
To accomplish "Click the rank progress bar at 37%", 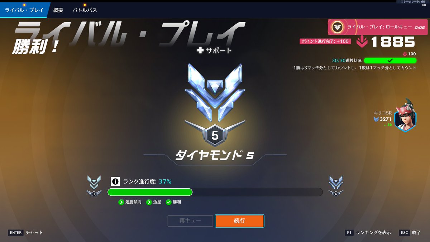I will click(x=215, y=192).
